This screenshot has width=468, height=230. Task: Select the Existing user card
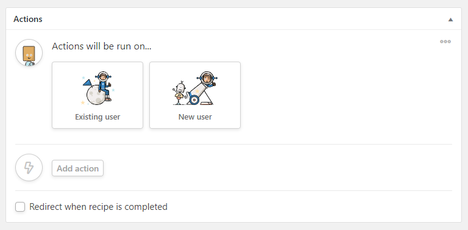(97, 95)
